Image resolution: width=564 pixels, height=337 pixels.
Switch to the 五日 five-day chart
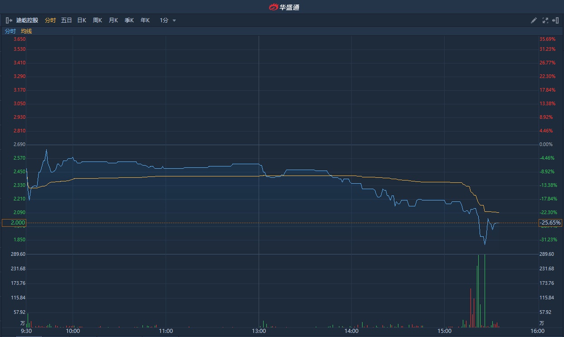(x=66, y=20)
